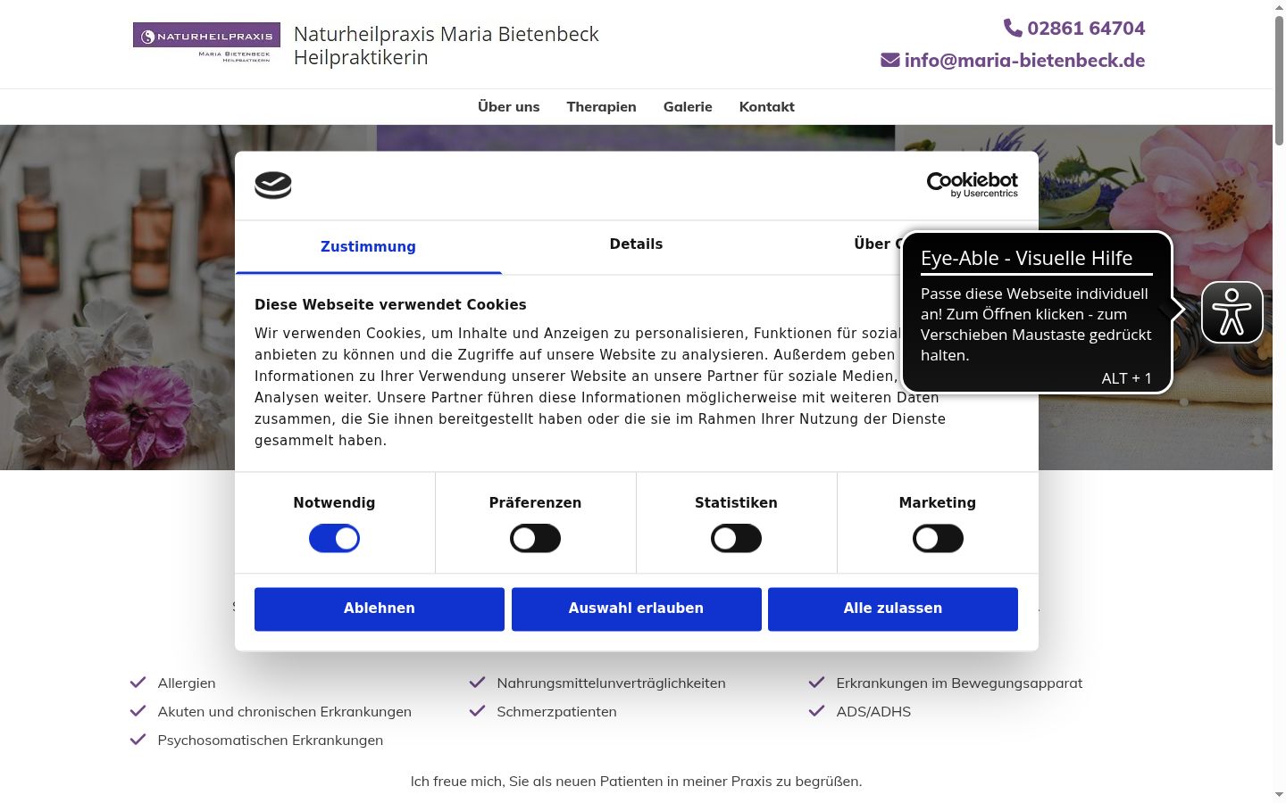Click the Eye-Able - Visuelle Hilfe tooltip heading
Image resolution: width=1286 pixels, height=803 pixels.
pyautogui.click(x=1027, y=258)
